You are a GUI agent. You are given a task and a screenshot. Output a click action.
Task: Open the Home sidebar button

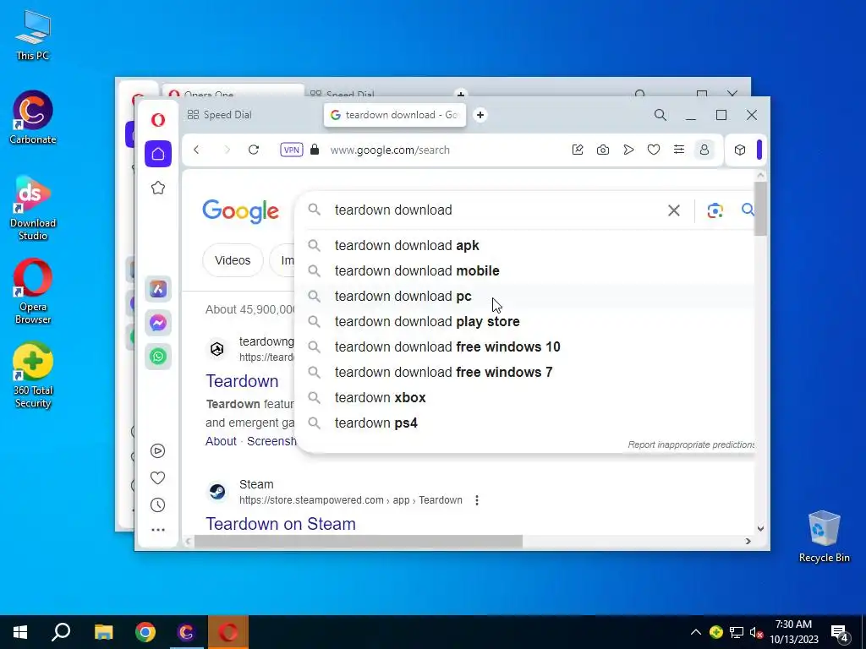[158, 154]
